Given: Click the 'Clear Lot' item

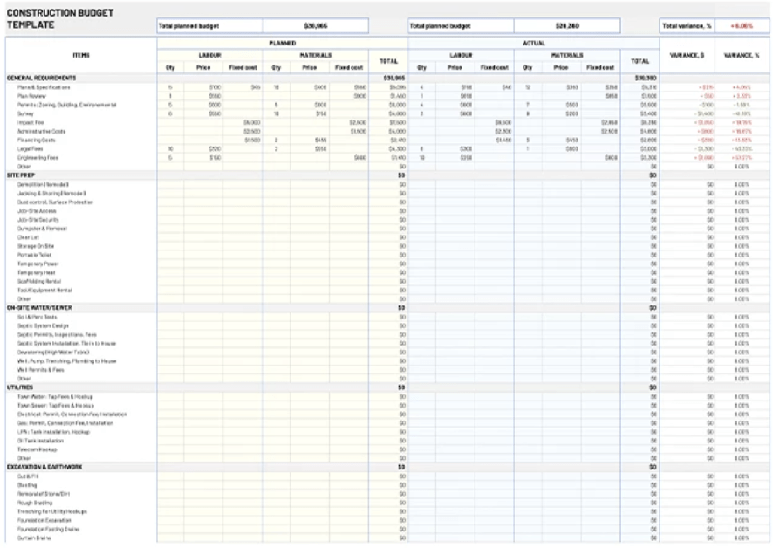Looking at the screenshot, I should point(28,237).
